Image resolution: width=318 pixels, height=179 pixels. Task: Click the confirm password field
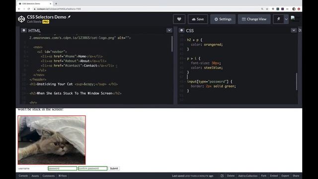(x=93, y=169)
